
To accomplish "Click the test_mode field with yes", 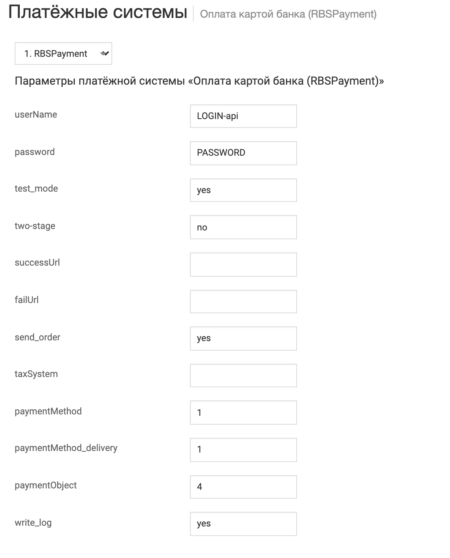I will click(243, 190).
